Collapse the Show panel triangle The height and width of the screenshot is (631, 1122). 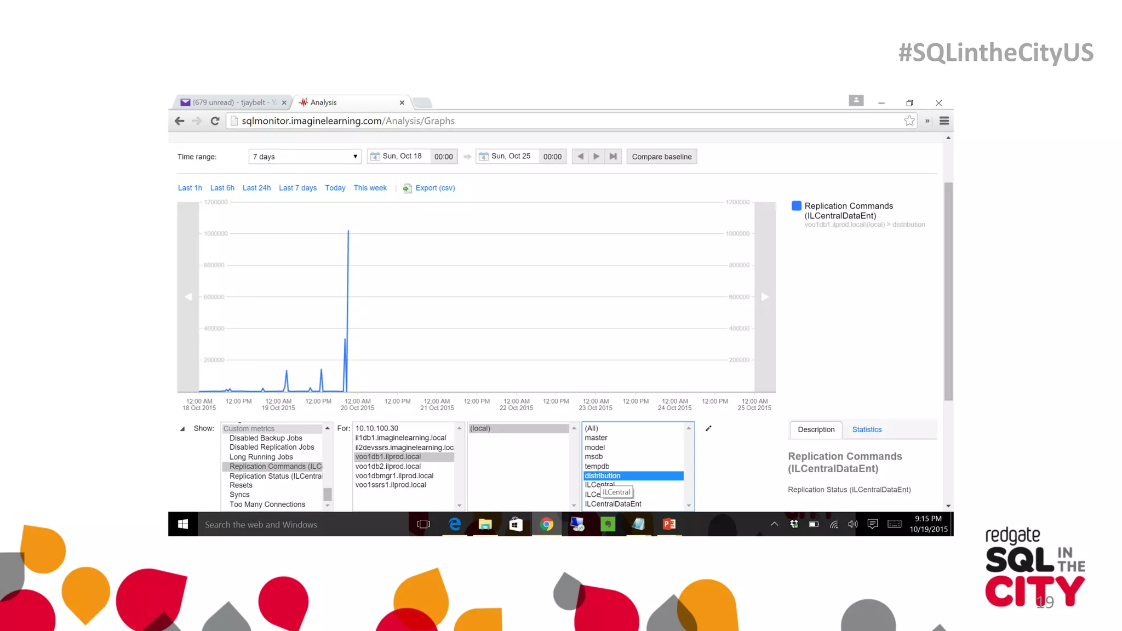(182, 429)
